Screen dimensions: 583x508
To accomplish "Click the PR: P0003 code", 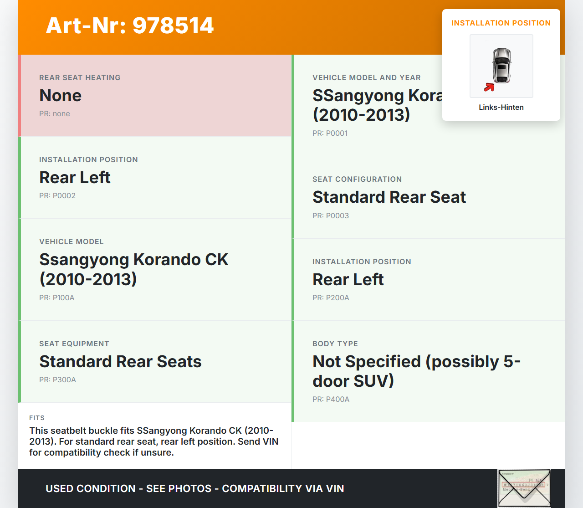I will [x=330, y=216].
